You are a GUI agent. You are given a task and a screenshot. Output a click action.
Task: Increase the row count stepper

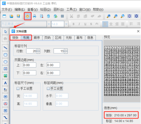coord(38,50)
